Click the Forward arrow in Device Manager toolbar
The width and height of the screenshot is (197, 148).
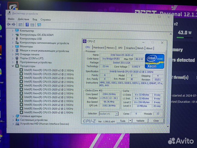pos(13,25)
